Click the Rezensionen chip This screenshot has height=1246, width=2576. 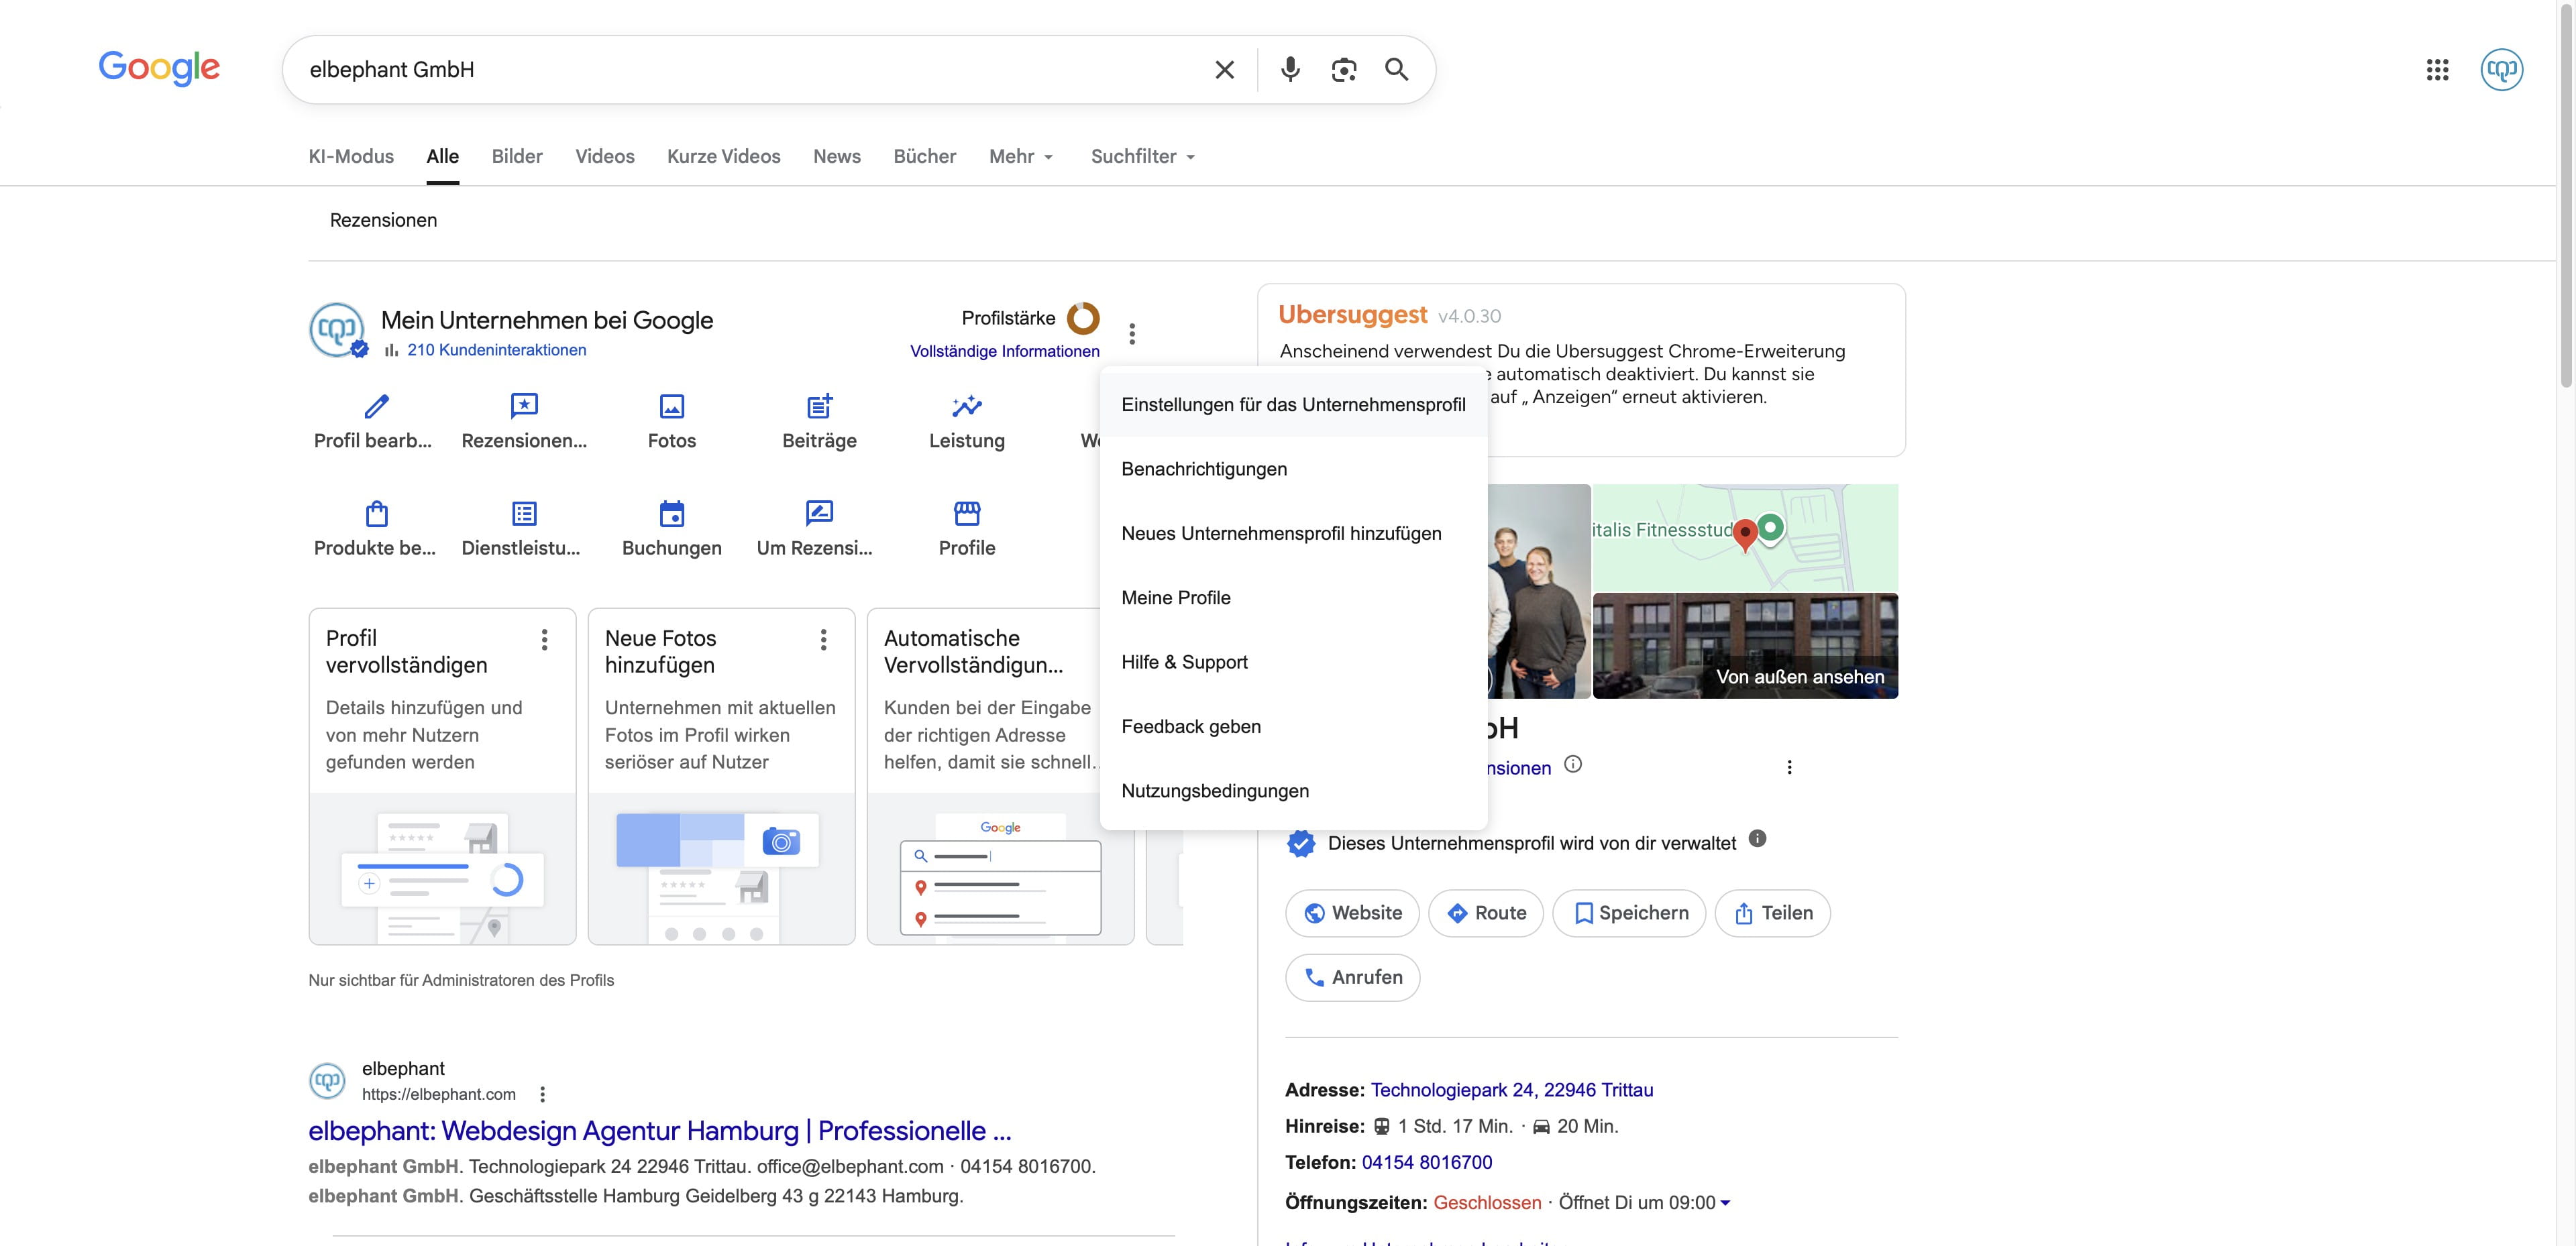coord(383,220)
